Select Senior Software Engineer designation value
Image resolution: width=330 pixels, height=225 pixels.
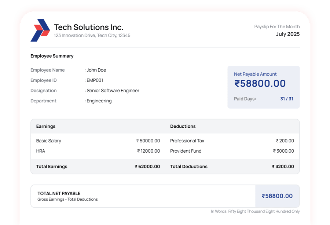click(113, 91)
